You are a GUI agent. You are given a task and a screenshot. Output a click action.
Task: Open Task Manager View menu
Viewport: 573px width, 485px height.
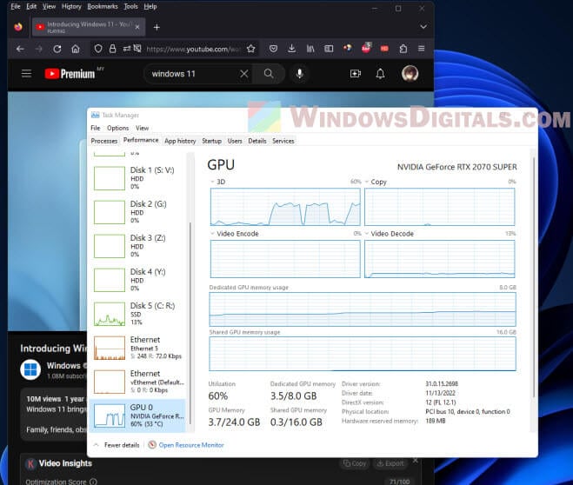(142, 128)
